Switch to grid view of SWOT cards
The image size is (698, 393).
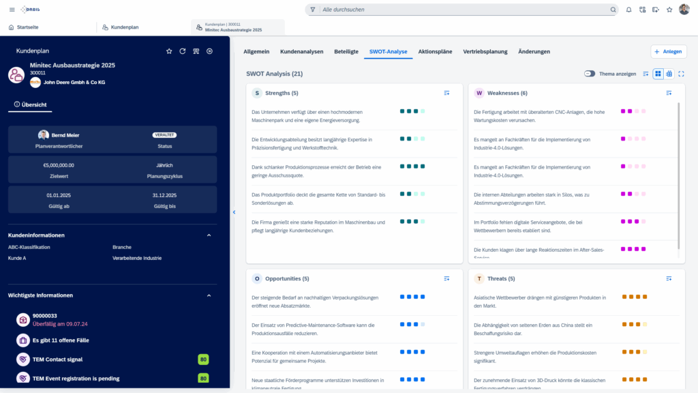[x=658, y=74]
